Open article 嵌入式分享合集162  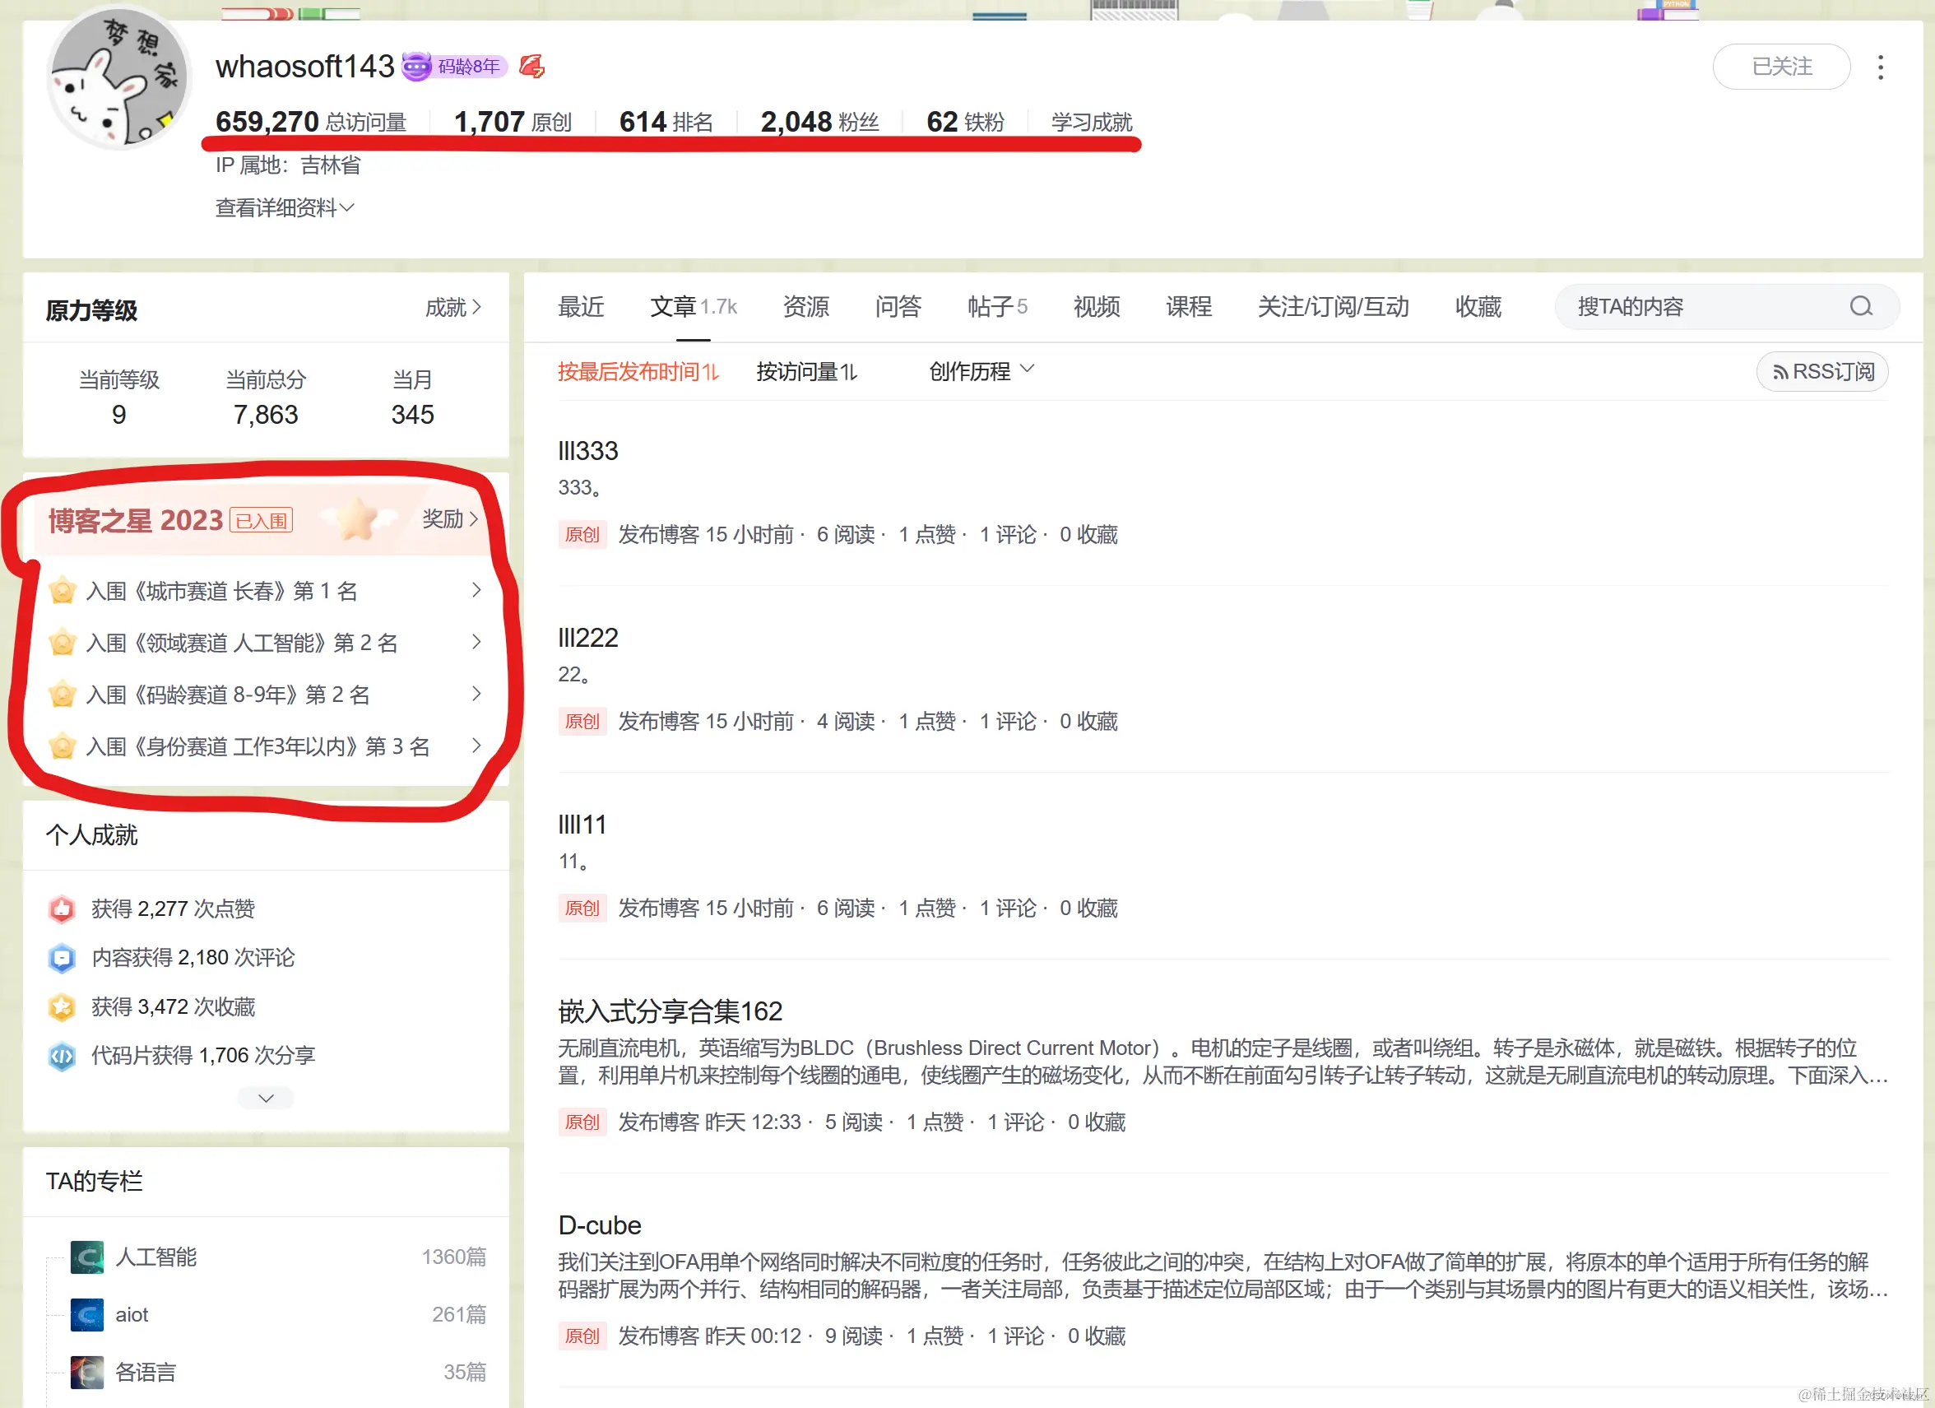tap(670, 1011)
